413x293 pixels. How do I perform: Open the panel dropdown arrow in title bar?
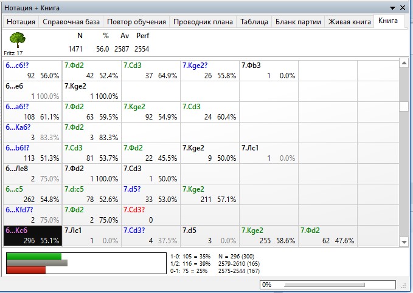tap(392, 7)
